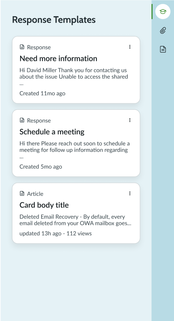Open the Card body title article
Screen dimensions: 174x321
coord(44,205)
